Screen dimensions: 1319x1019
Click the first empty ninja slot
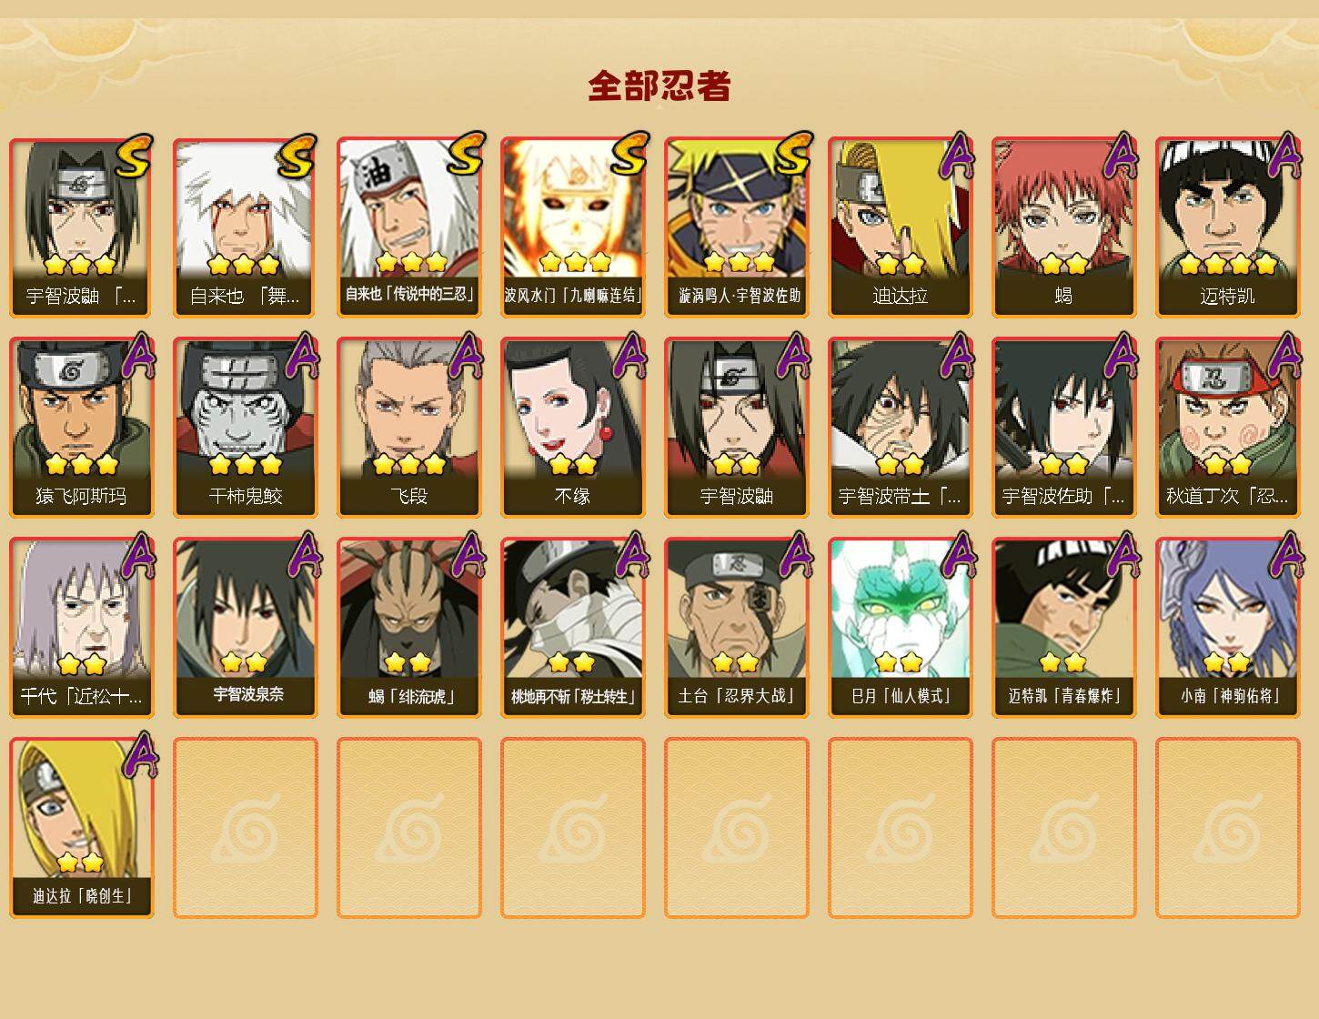pyautogui.click(x=246, y=828)
